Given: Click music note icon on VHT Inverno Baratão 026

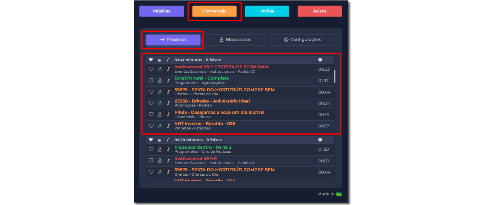Looking at the screenshot, I should pos(168,126).
